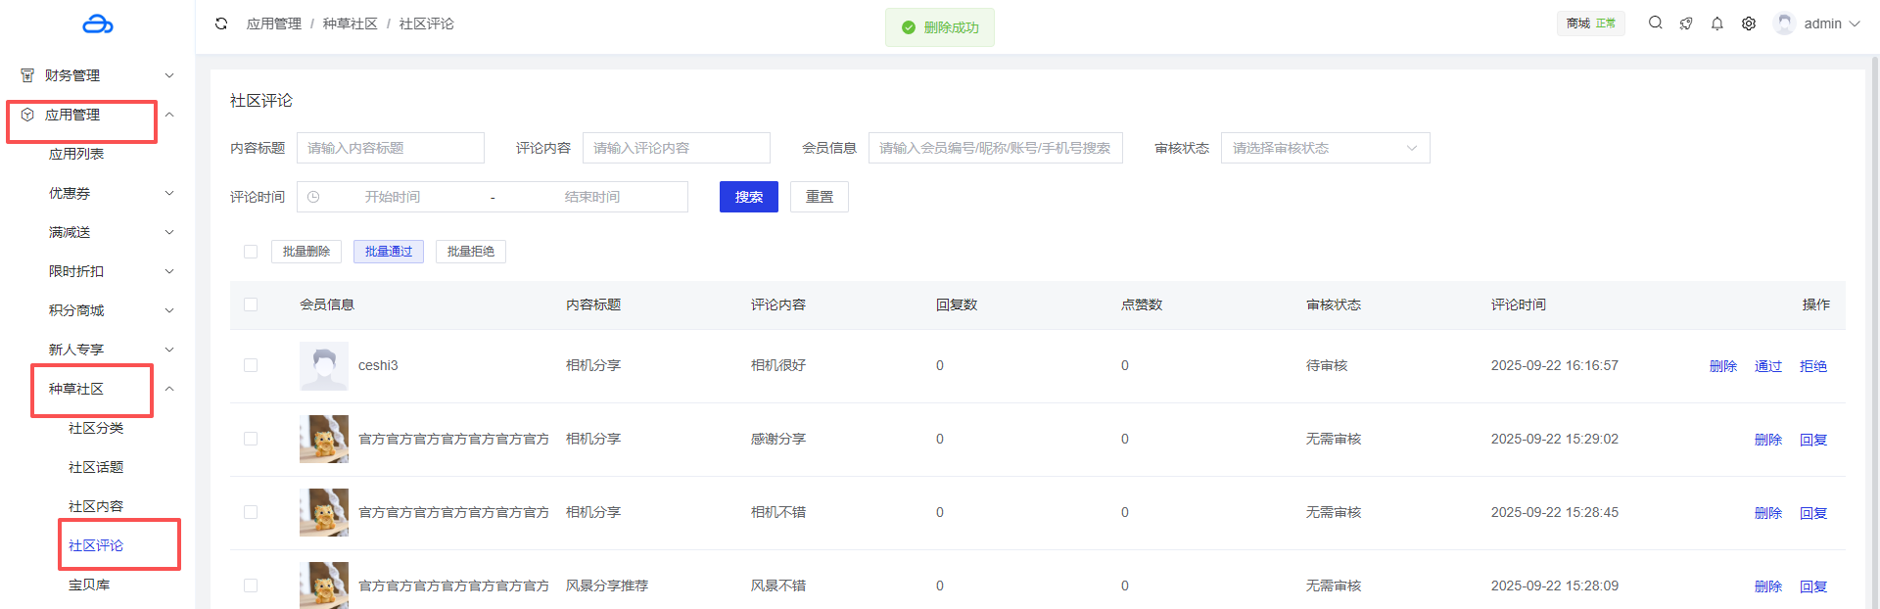Click 通过 link for ceshi3 comment
Image resolution: width=1880 pixels, height=609 pixels.
1767,366
